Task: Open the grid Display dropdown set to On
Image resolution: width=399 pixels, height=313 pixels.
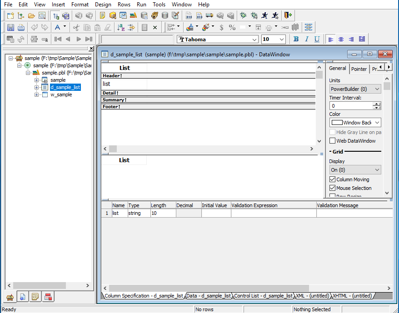Action: 355,169
